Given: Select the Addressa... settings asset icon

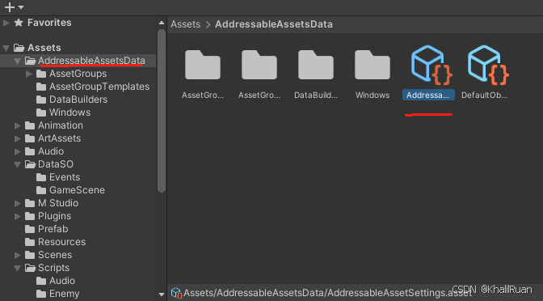Looking at the screenshot, I should click(431, 66).
